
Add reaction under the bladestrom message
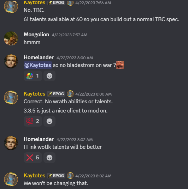49,76
